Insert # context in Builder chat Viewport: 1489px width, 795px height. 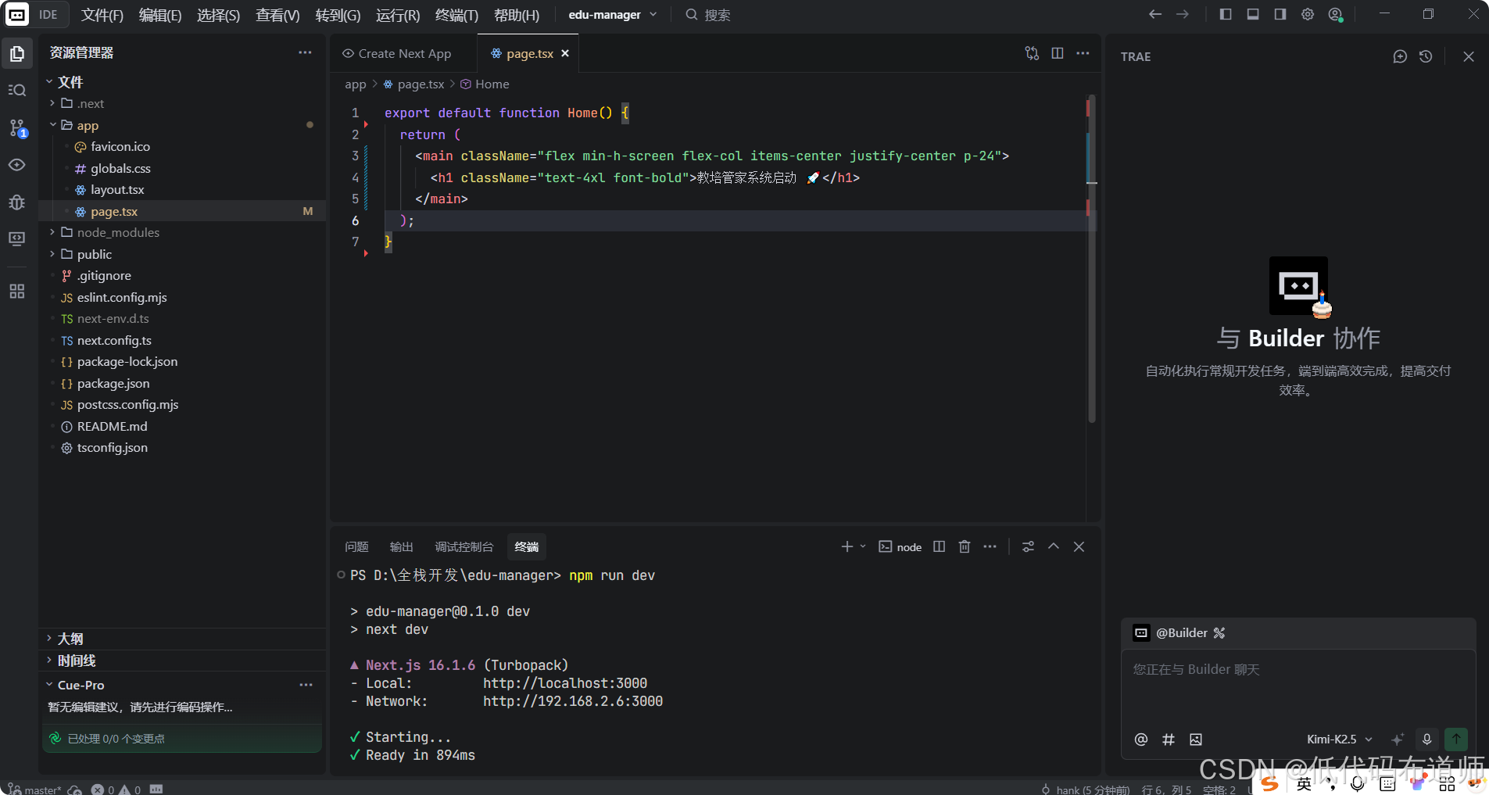click(x=1169, y=739)
